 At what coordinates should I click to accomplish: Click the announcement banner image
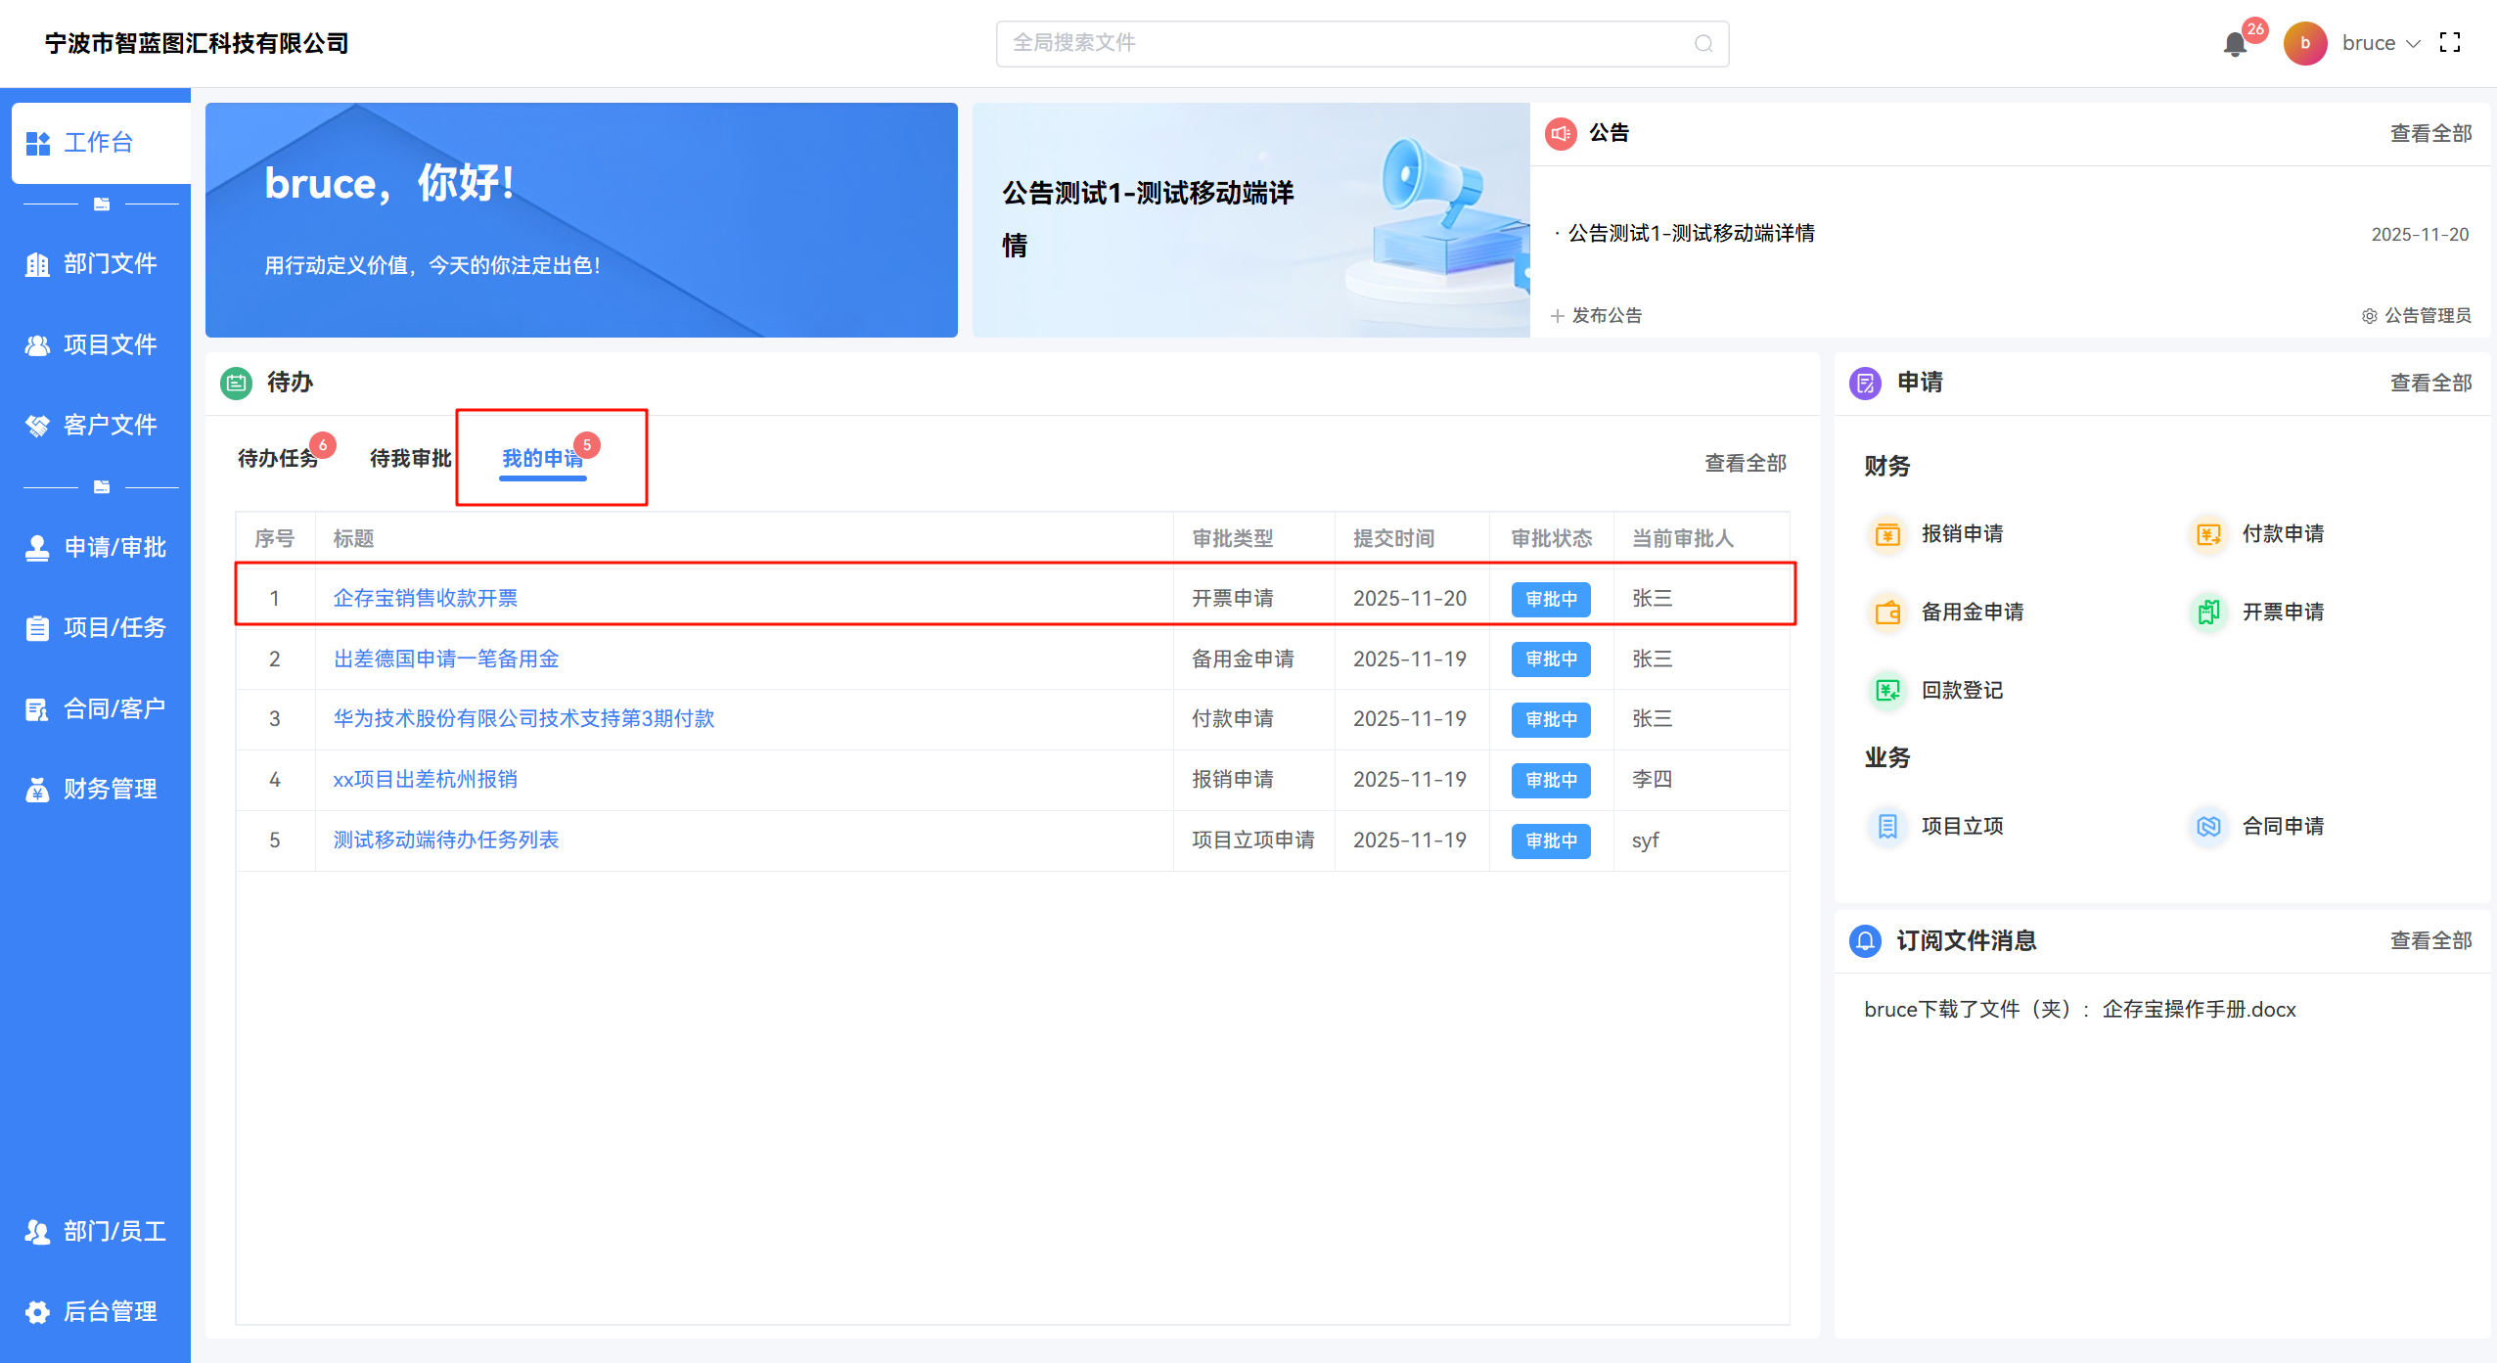[1250, 220]
